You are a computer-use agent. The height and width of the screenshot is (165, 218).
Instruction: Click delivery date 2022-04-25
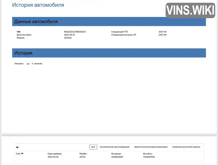[69, 35]
